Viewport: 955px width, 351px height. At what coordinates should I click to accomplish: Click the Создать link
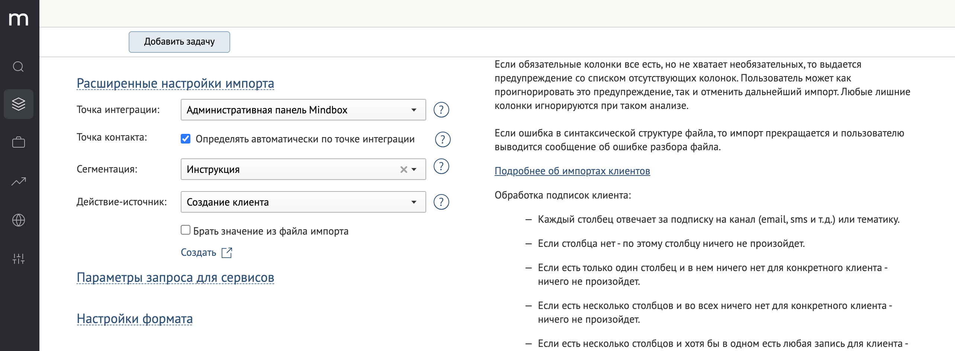coord(198,252)
